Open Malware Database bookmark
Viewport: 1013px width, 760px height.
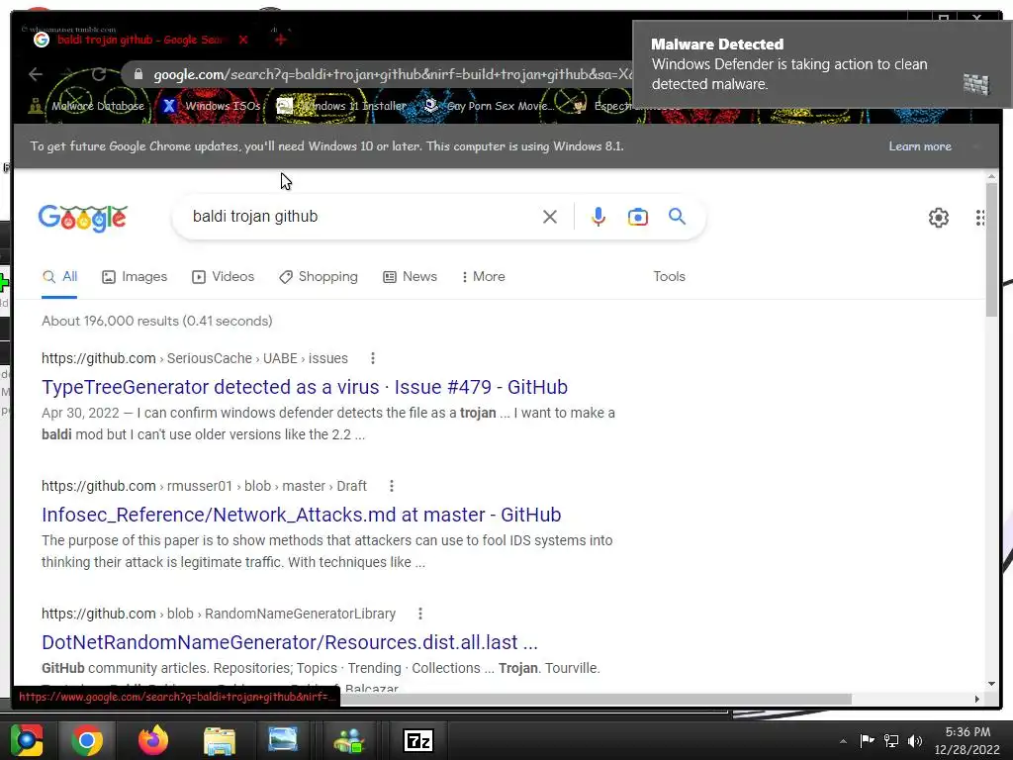tap(88, 106)
